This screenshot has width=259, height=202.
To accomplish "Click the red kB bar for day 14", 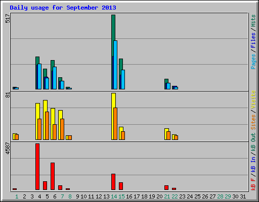I will (x=113, y=182).
